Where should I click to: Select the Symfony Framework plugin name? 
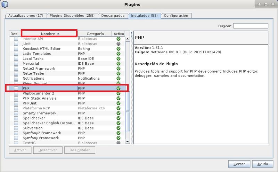[x=41, y=138]
